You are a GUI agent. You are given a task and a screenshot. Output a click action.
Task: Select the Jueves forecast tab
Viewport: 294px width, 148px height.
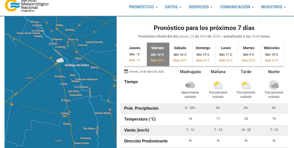[135, 54]
